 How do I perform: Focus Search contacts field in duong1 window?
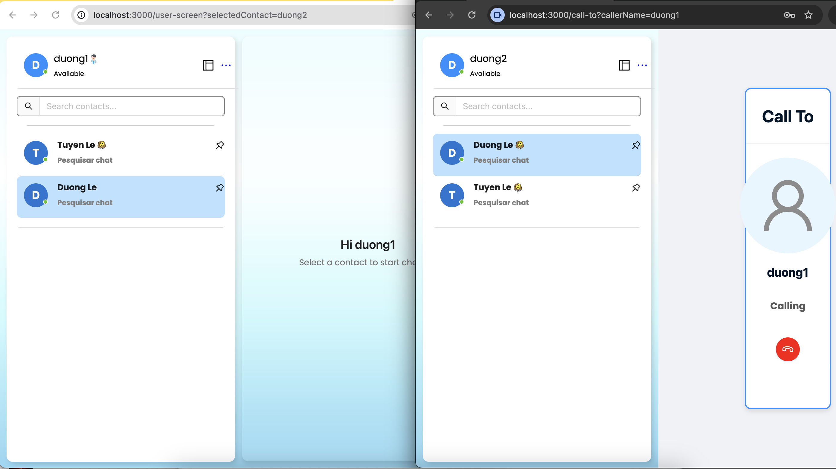[x=132, y=106]
